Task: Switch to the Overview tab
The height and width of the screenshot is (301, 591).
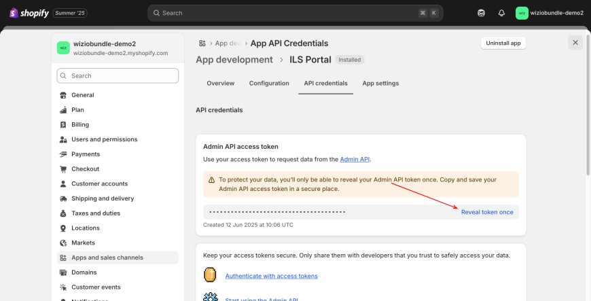Action: pyautogui.click(x=221, y=84)
